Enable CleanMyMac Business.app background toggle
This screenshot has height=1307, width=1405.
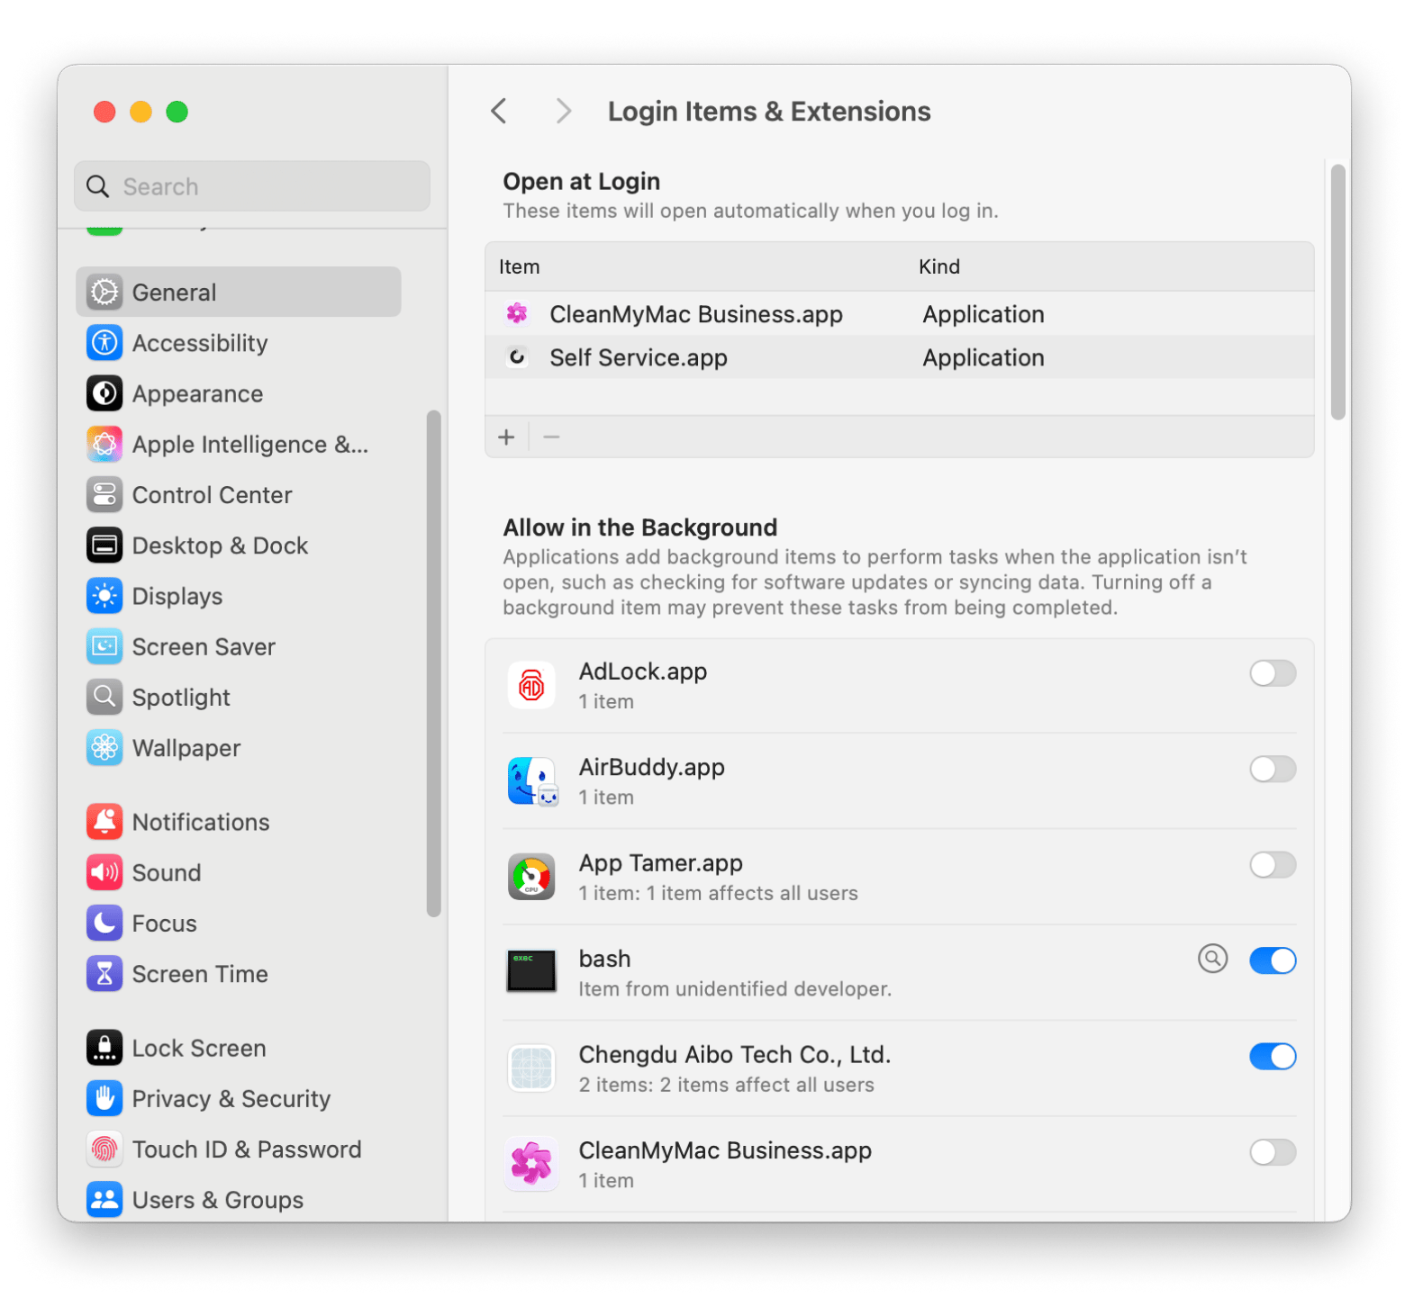click(1273, 1152)
